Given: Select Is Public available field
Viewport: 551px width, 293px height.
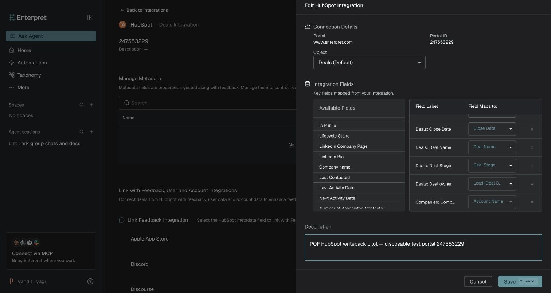Looking at the screenshot, I should (x=359, y=126).
